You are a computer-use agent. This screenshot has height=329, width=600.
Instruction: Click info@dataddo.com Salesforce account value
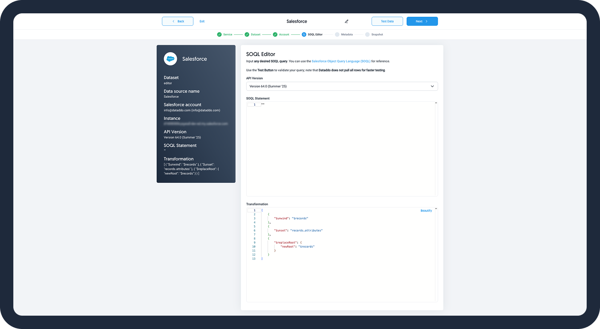(192, 110)
